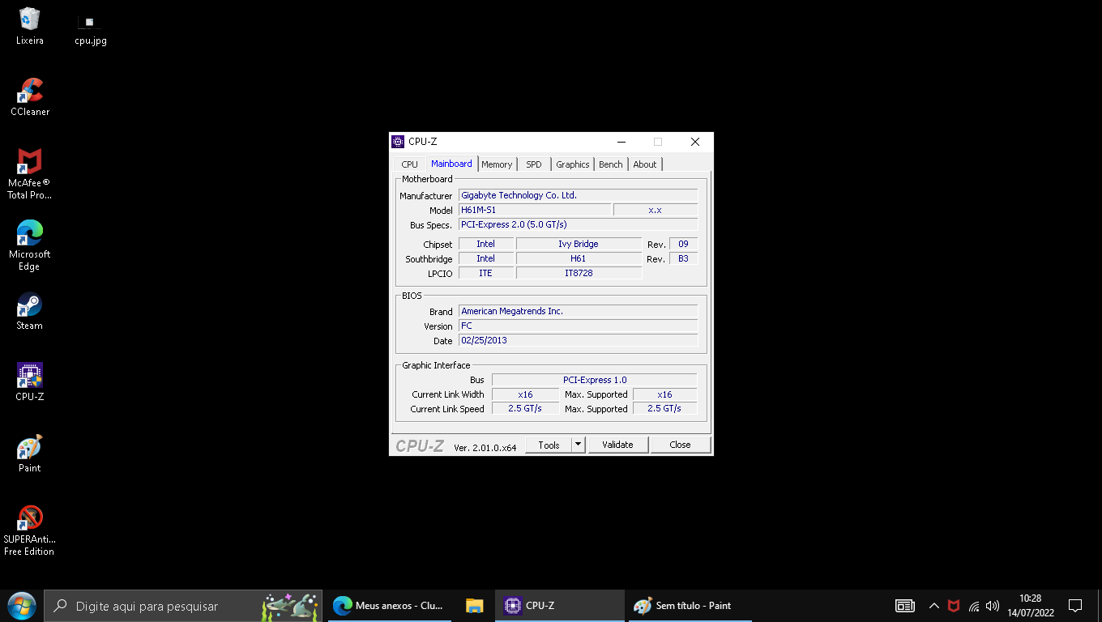Click Max. Supported link width x16 value
Viewport: 1102px width, 622px height.
click(664, 394)
